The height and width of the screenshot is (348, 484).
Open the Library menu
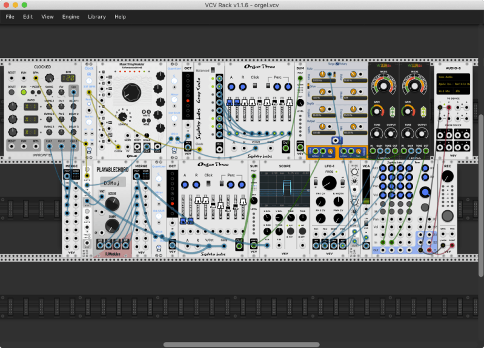[96, 17]
